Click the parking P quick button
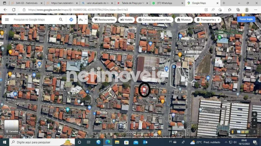261x146 pixels. 81,20
